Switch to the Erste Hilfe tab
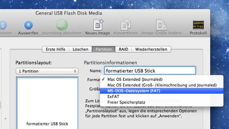229x129 pixels. coord(55,49)
